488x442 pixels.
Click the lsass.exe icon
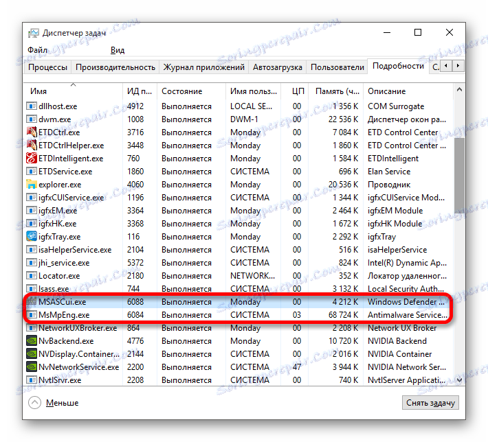click(x=32, y=289)
